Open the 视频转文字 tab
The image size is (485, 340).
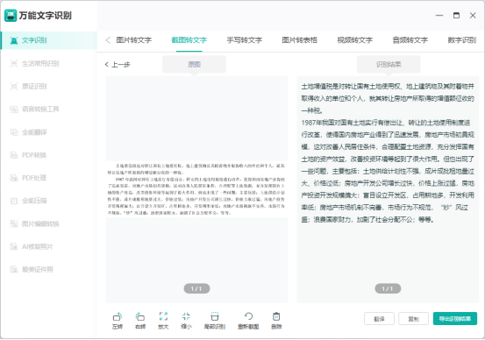coord(355,40)
